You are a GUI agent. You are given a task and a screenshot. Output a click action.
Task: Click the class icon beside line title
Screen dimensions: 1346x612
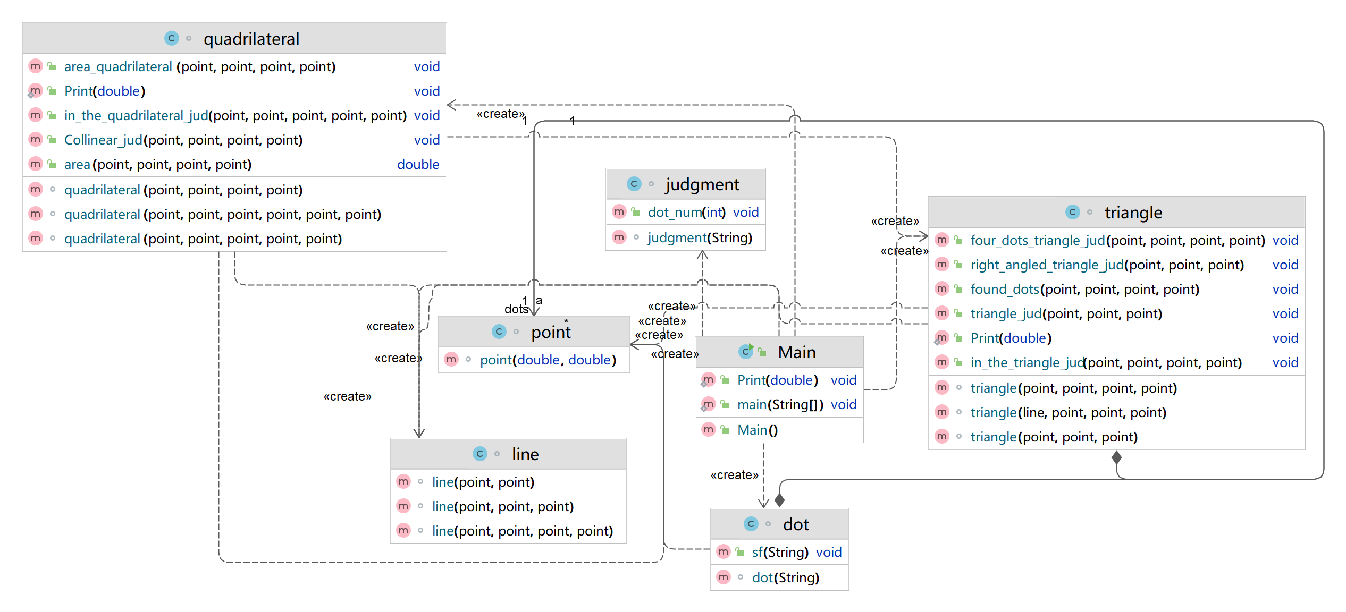click(479, 454)
